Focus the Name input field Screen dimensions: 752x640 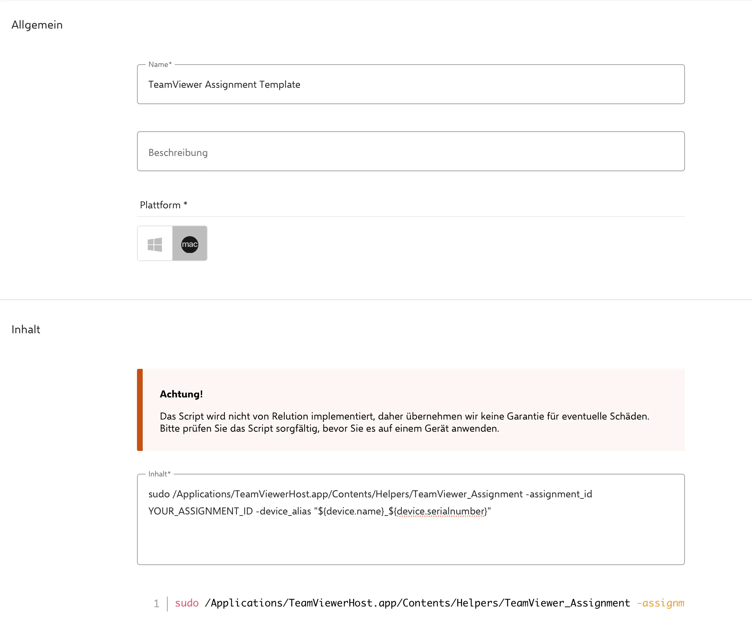coord(410,85)
